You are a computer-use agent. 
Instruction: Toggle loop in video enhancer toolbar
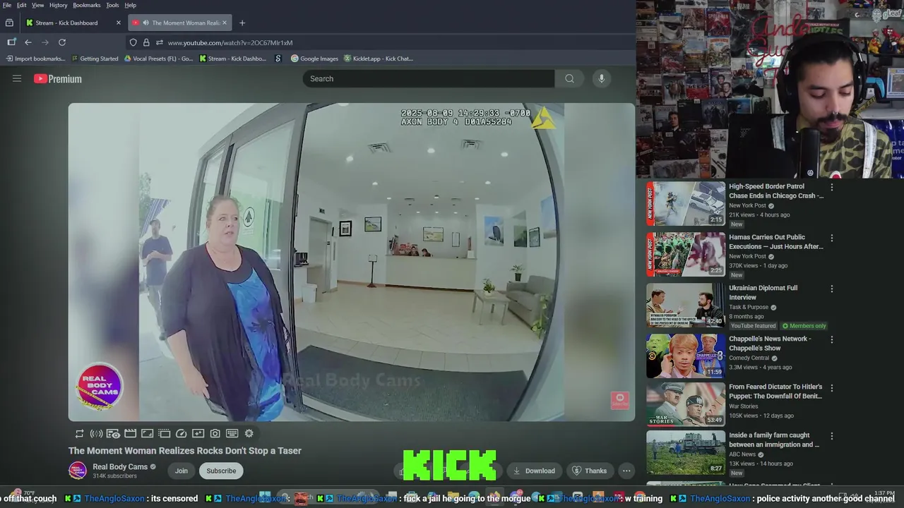pos(80,433)
